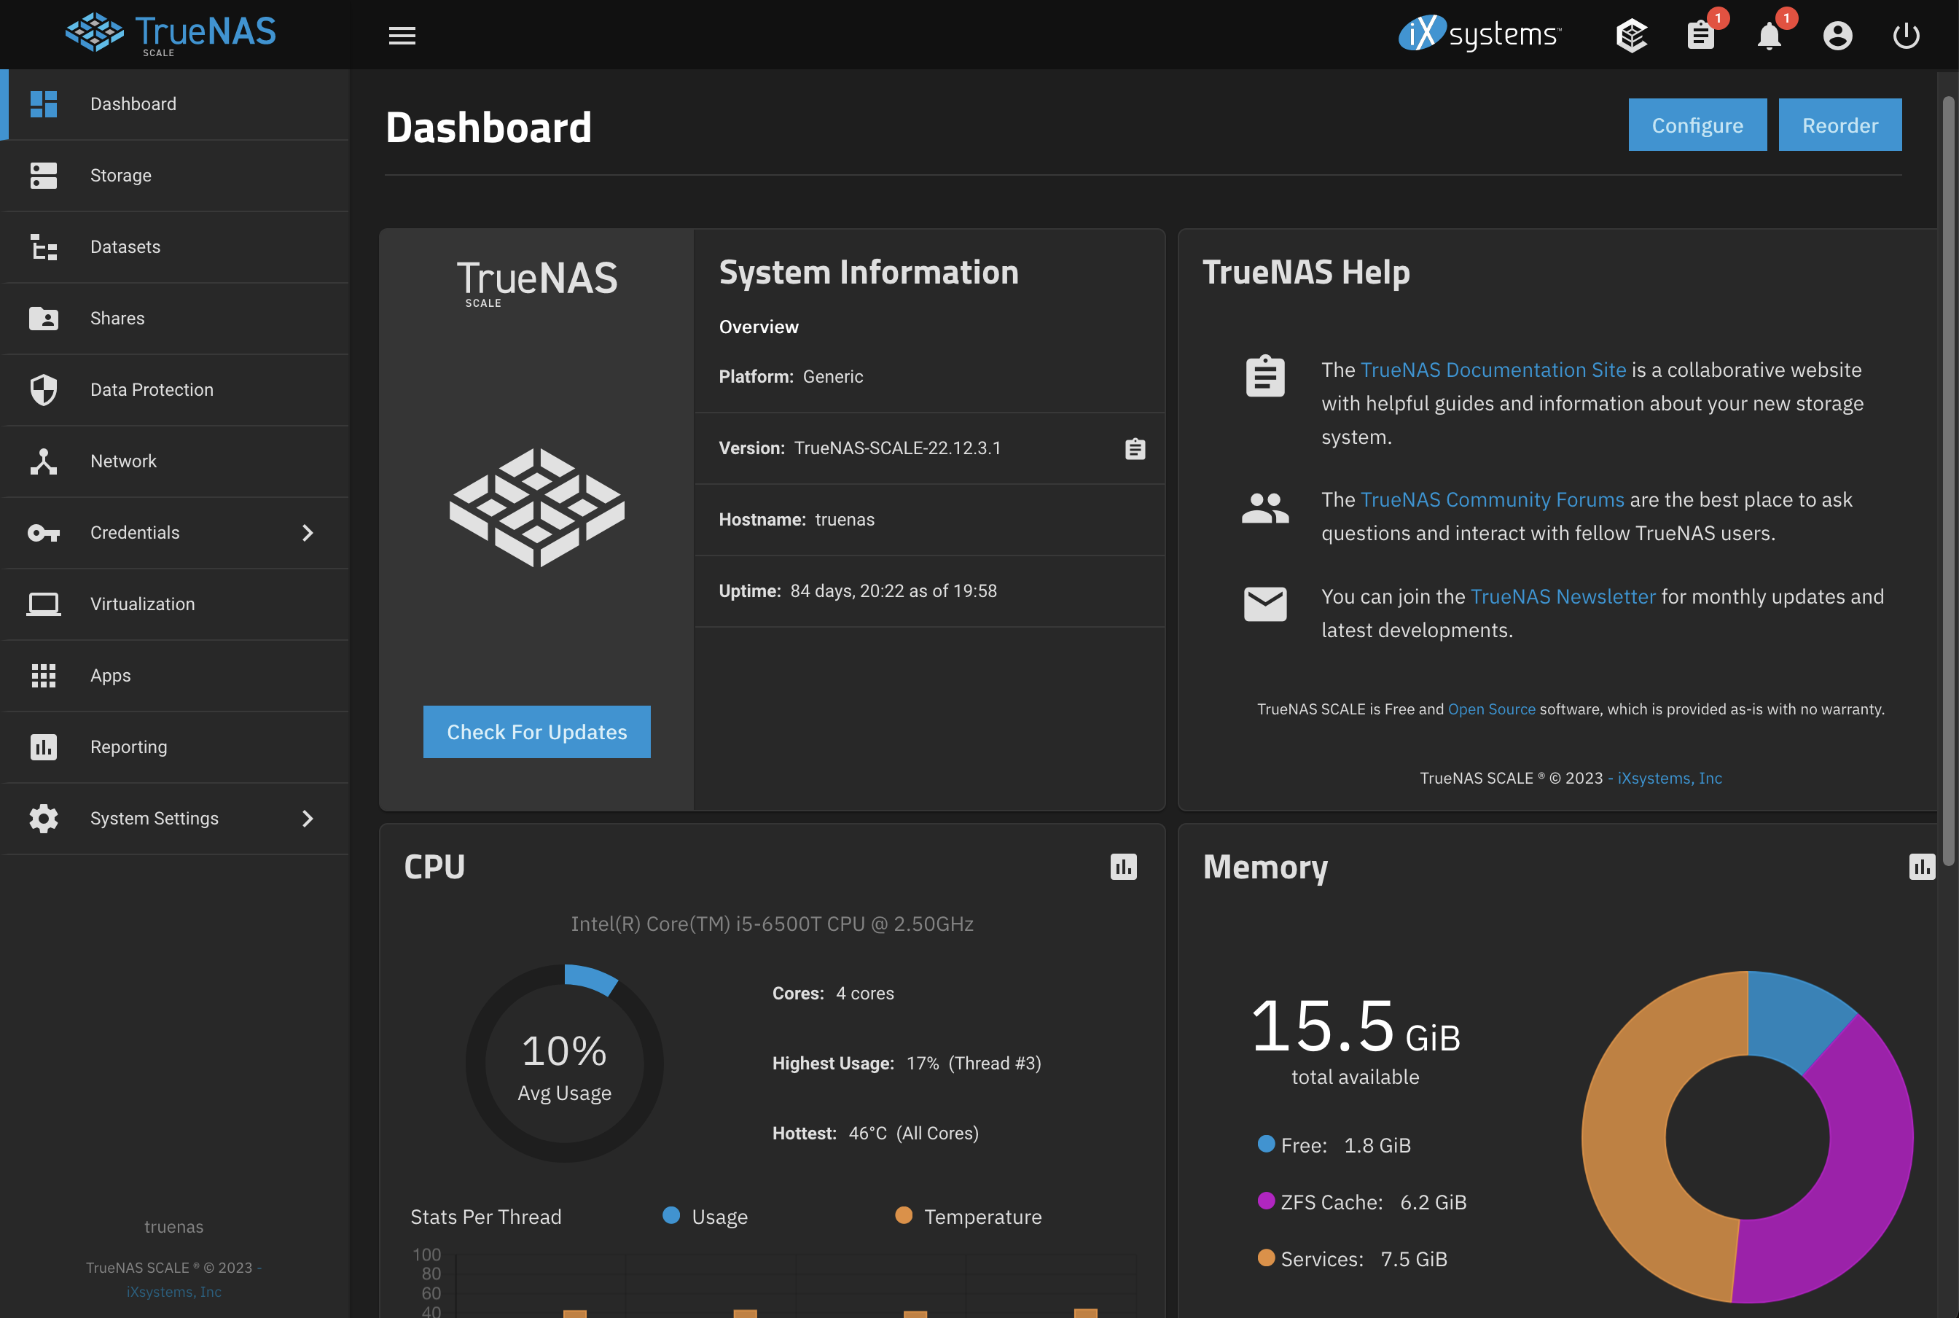This screenshot has height=1318, width=1959.
Task: Open the user account settings icon
Action: click(1837, 35)
